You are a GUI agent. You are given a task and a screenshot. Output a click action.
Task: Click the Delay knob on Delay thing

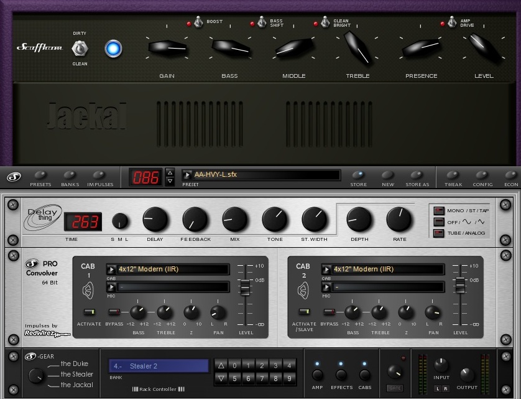click(x=155, y=220)
